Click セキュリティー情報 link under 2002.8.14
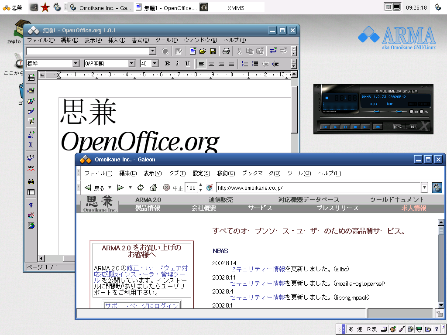This screenshot has height=335, width=447. pyautogui.click(x=258, y=269)
